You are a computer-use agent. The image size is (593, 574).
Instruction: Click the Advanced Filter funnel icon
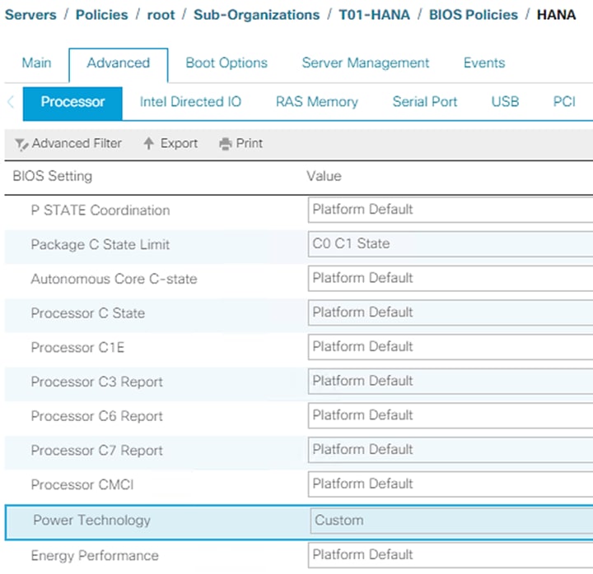21,144
